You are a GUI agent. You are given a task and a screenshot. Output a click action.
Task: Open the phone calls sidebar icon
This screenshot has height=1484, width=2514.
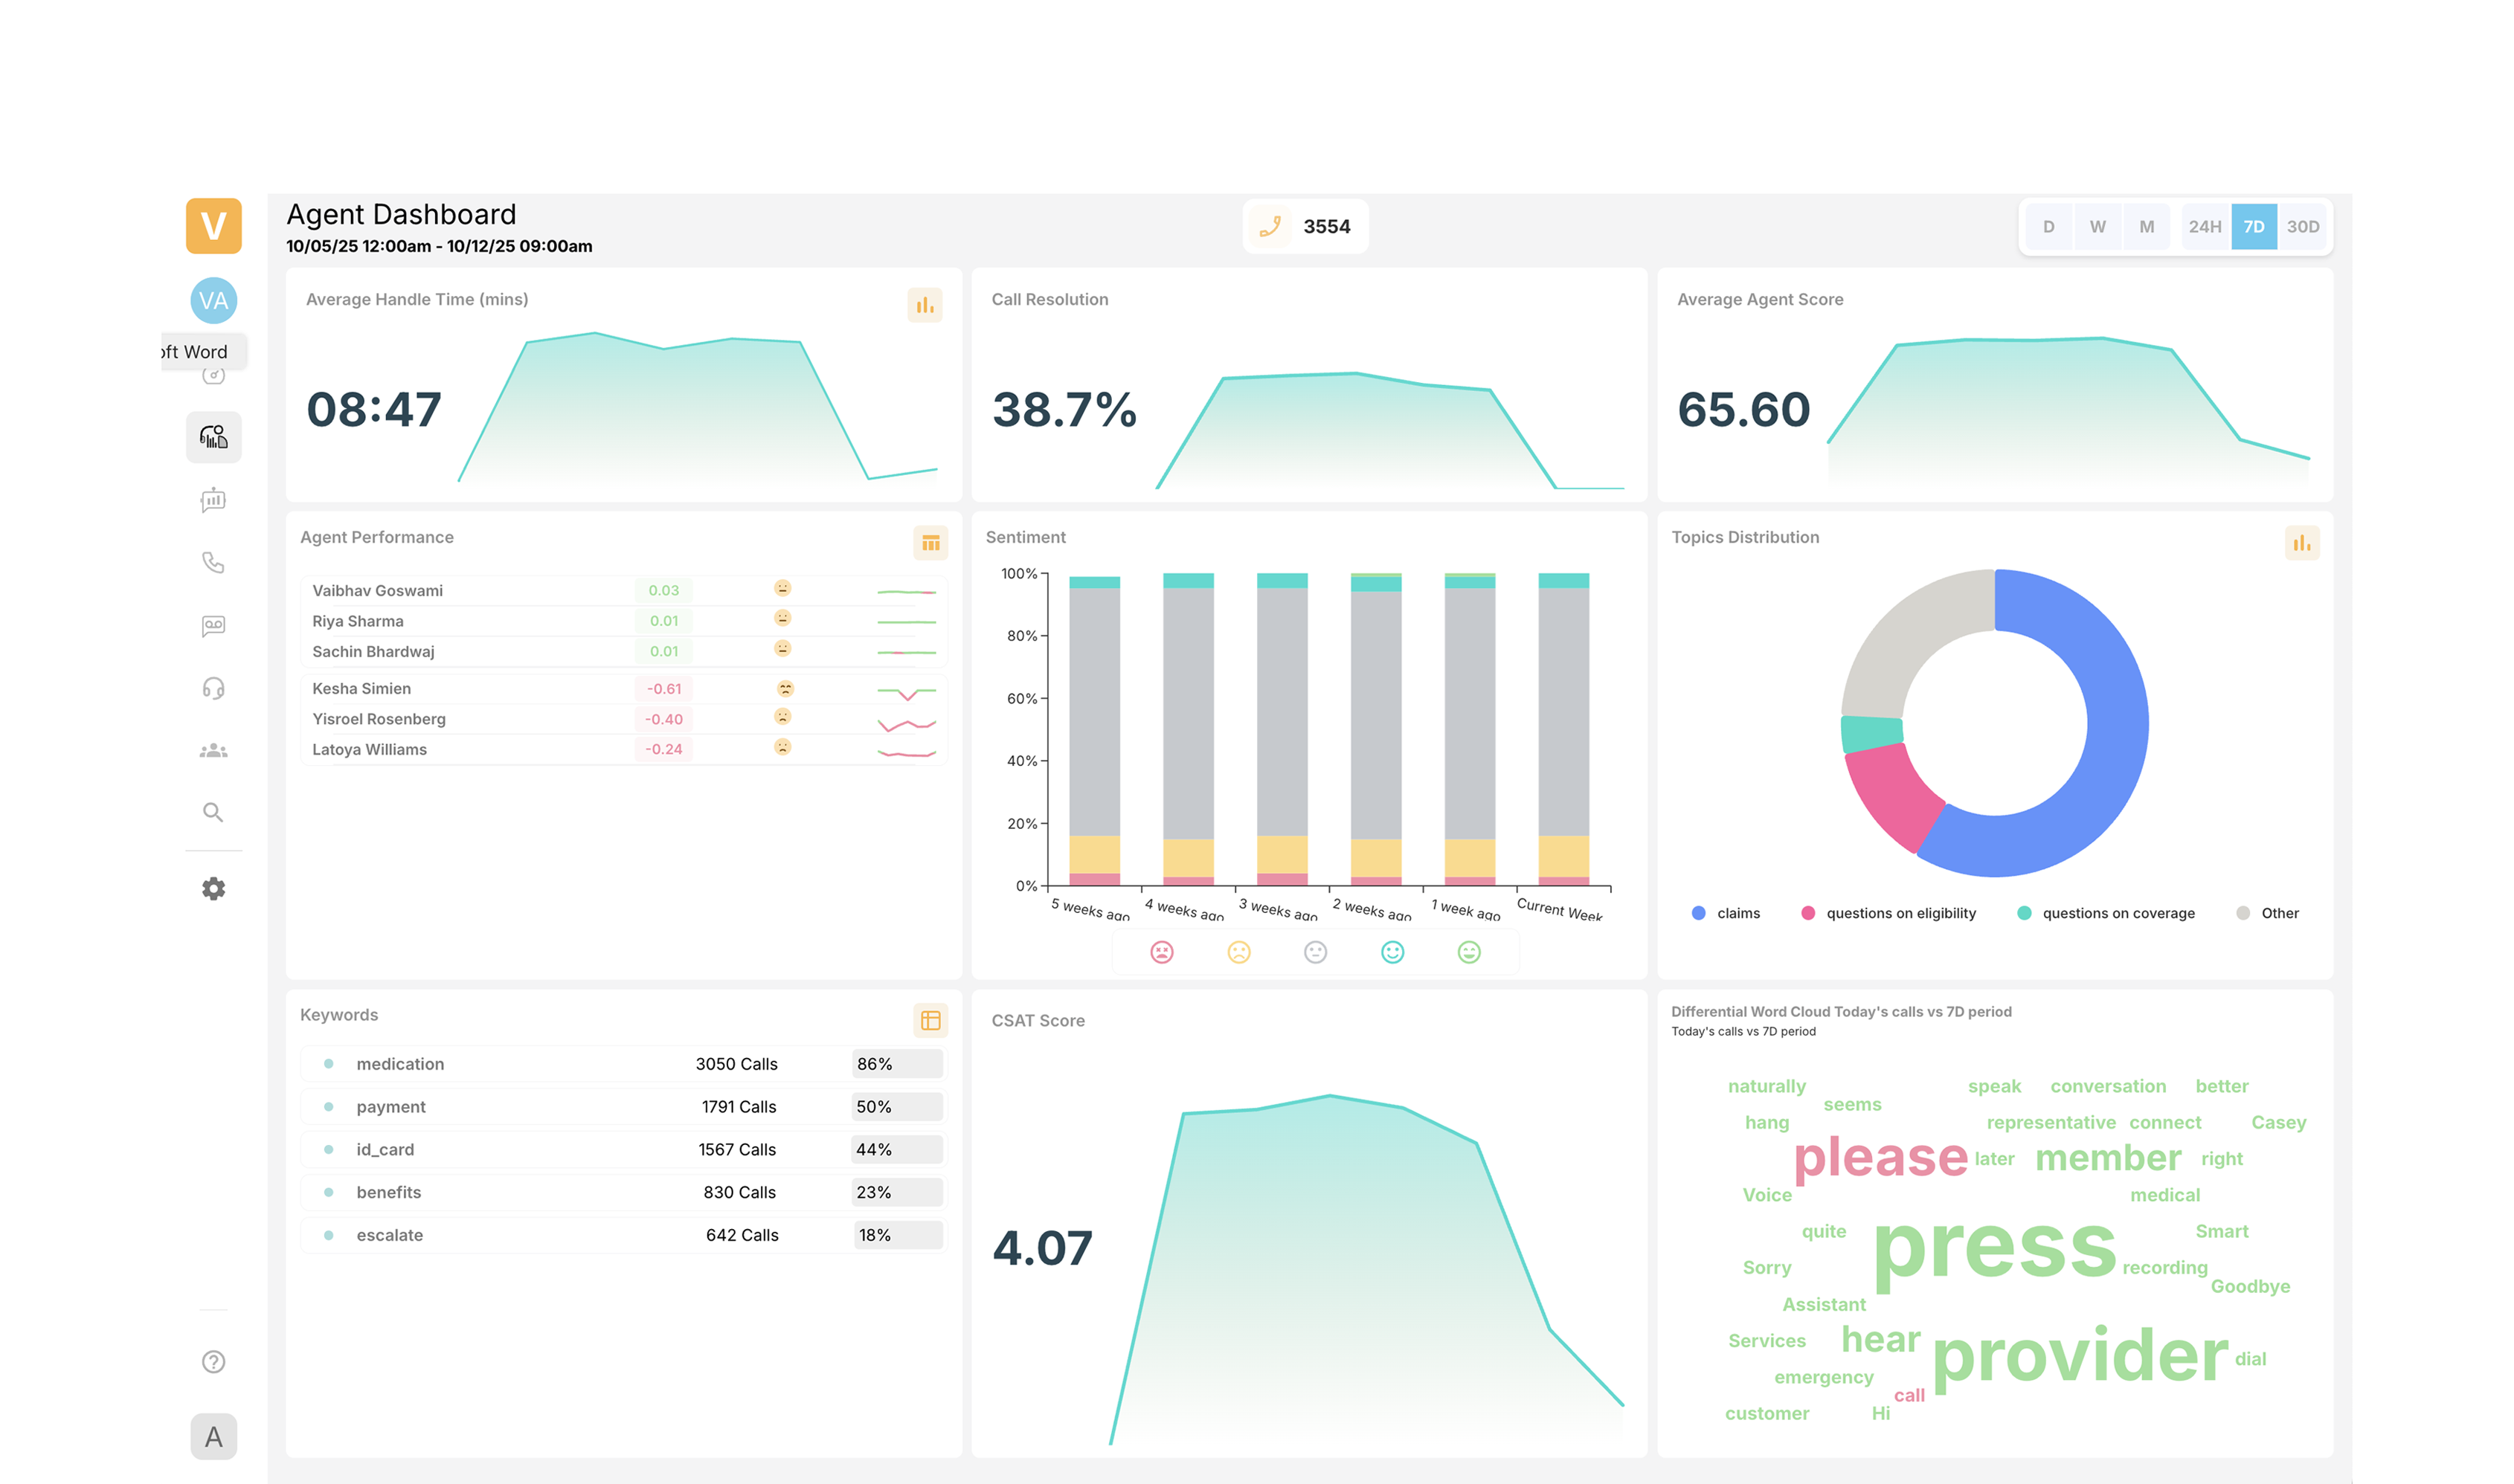click(213, 562)
